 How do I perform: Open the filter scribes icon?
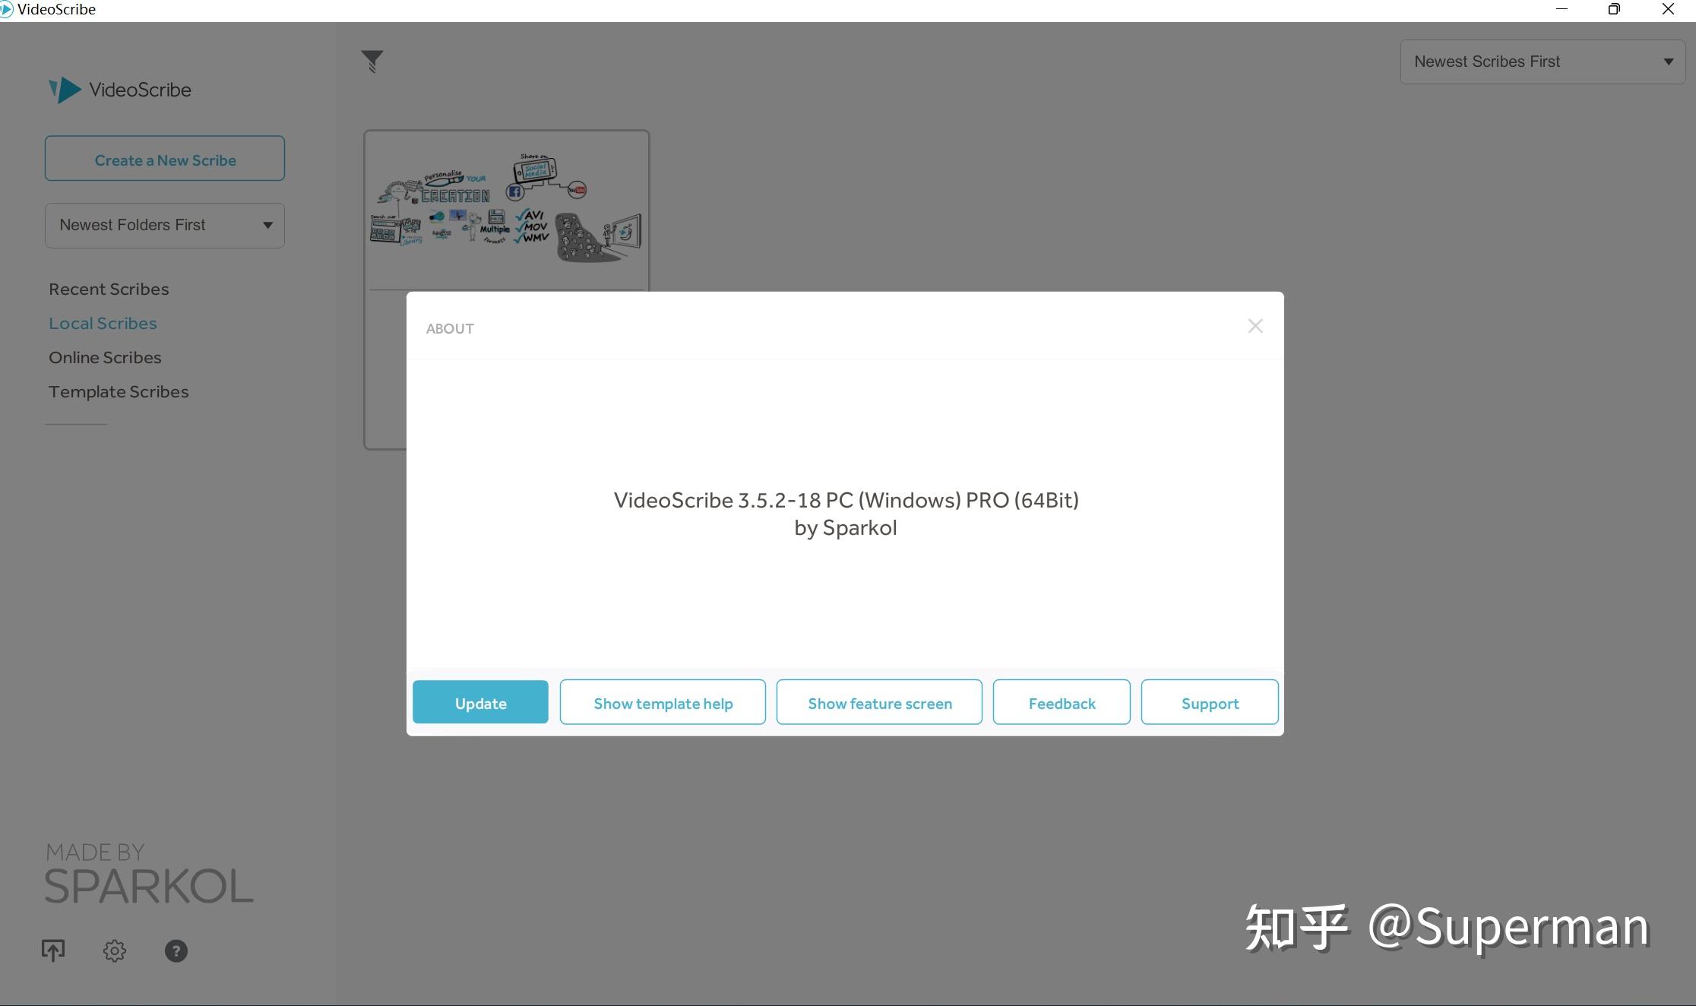(x=372, y=62)
